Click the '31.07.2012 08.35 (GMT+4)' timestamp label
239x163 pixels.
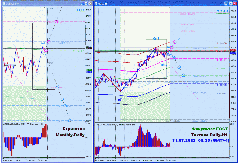[200, 140]
